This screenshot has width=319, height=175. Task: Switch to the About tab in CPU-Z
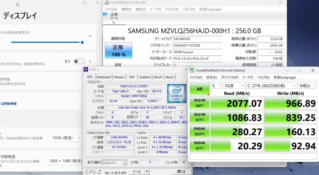click(x=169, y=77)
